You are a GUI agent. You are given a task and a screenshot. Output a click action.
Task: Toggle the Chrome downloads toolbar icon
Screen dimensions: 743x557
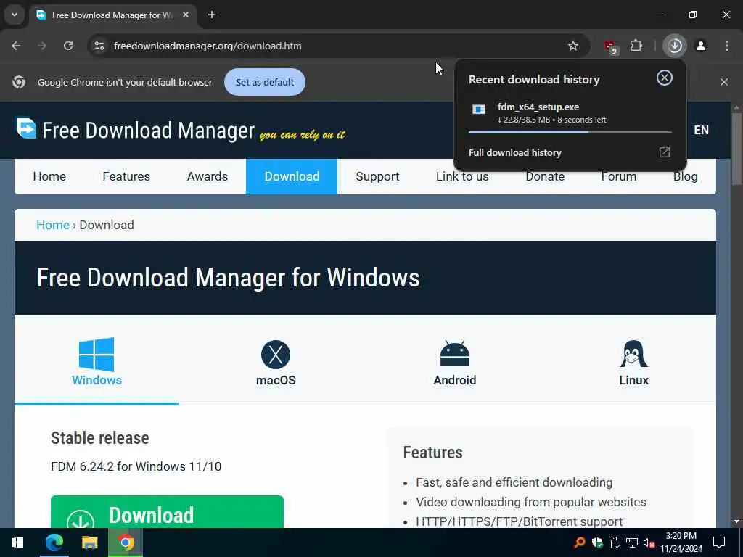tap(675, 46)
